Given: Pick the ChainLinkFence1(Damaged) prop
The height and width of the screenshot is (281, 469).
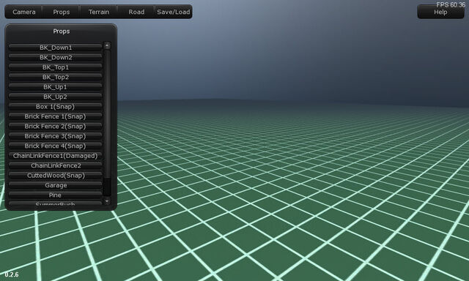Looking at the screenshot, I should [56, 156].
